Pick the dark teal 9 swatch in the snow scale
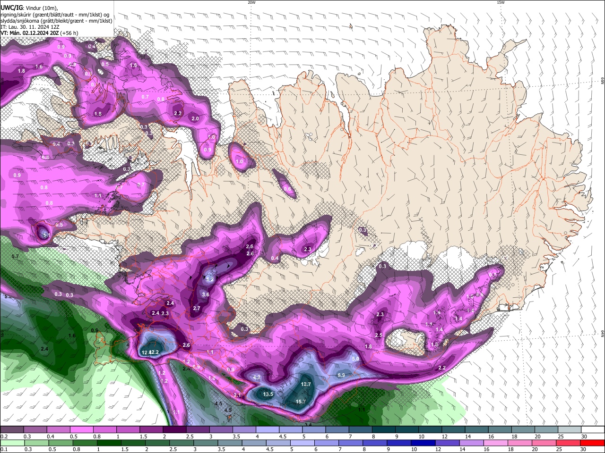The image size is (605, 453). 407,430
